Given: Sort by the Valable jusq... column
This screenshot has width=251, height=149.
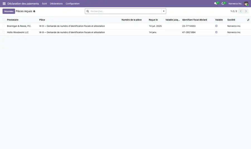Looking at the screenshot, I should click(x=173, y=20).
